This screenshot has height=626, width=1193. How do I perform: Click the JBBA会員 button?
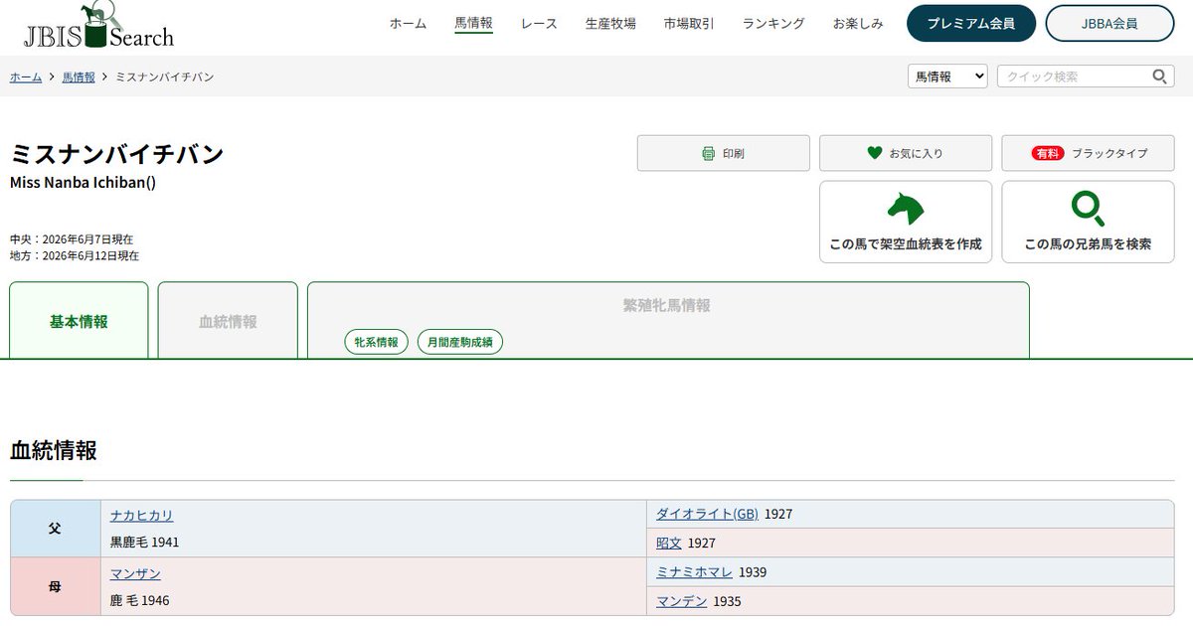(1109, 23)
